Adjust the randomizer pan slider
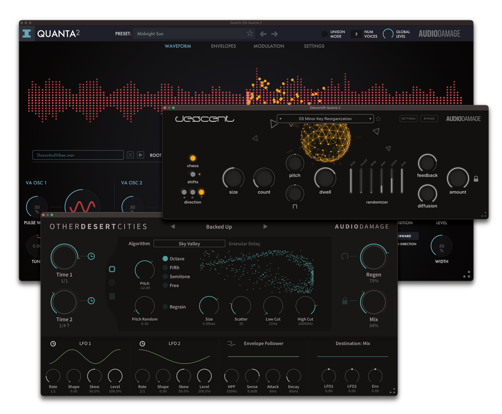Screen dimensions: 502x414 382,181
